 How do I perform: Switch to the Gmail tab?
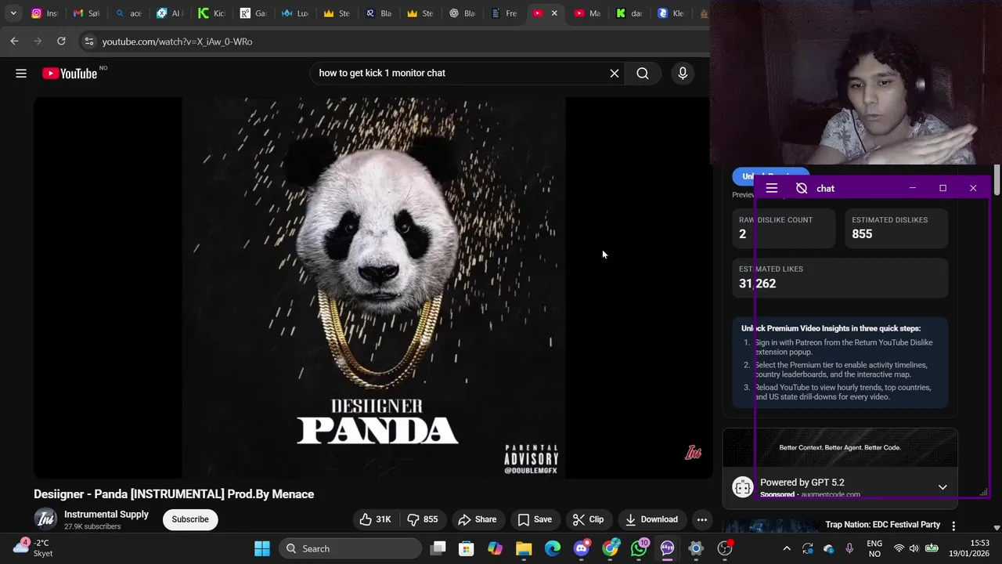(86, 13)
